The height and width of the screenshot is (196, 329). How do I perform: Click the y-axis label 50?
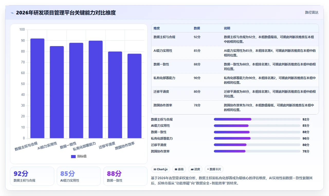point(23,84)
